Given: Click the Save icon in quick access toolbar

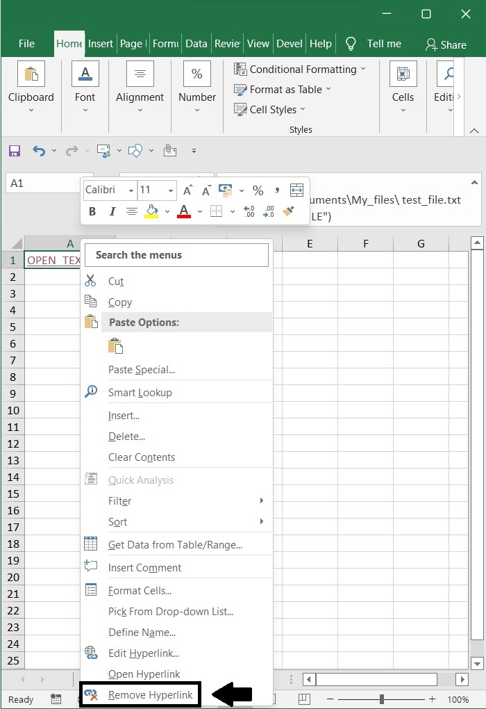Looking at the screenshot, I should [x=15, y=151].
